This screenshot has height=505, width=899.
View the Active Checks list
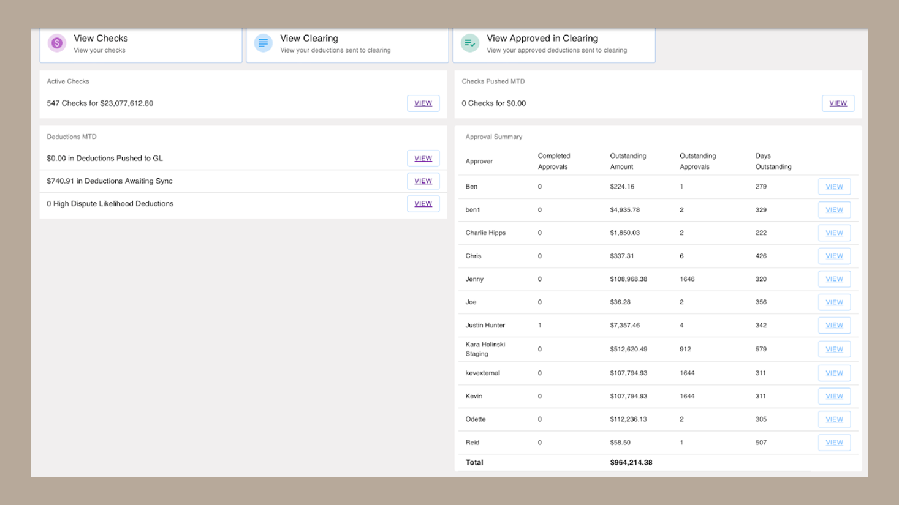point(423,103)
